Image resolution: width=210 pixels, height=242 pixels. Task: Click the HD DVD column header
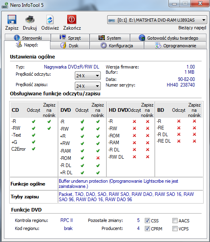(x=118, y=110)
